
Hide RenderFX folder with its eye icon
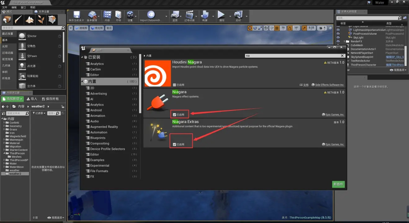pyautogui.click(x=338, y=42)
